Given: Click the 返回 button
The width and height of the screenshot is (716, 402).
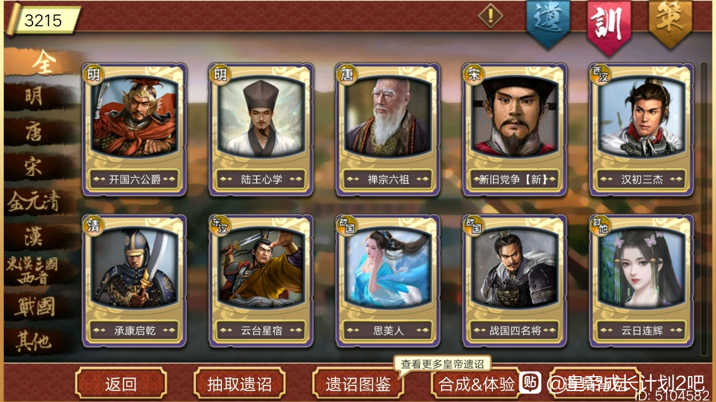Looking at the screenshot, I should click(121, 383).
